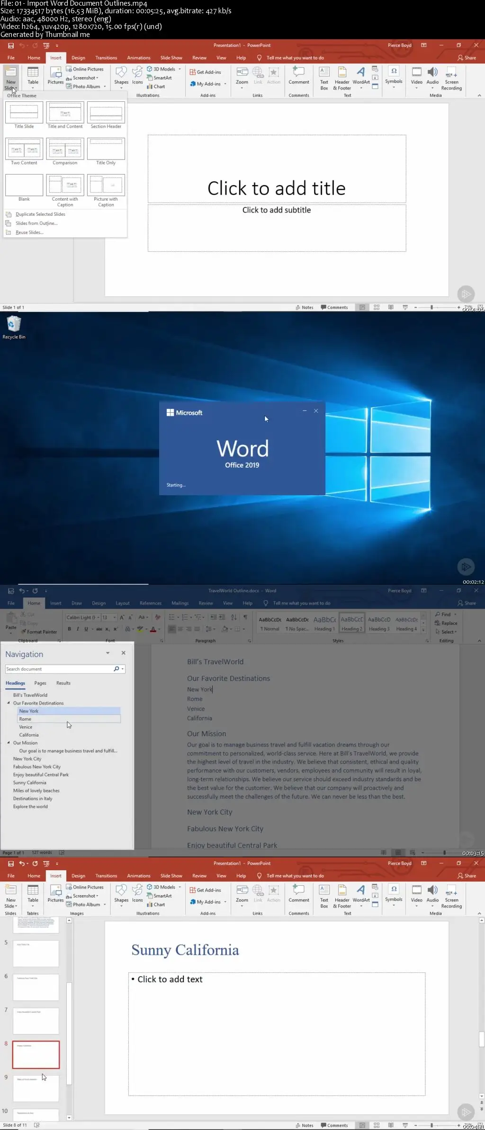
Task: Click Share in the Word window
Action: (467, 603)
